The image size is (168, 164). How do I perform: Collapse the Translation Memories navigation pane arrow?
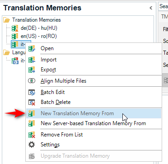[x=151, y=8]
